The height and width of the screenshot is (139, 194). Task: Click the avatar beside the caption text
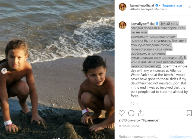click(122, 25)
